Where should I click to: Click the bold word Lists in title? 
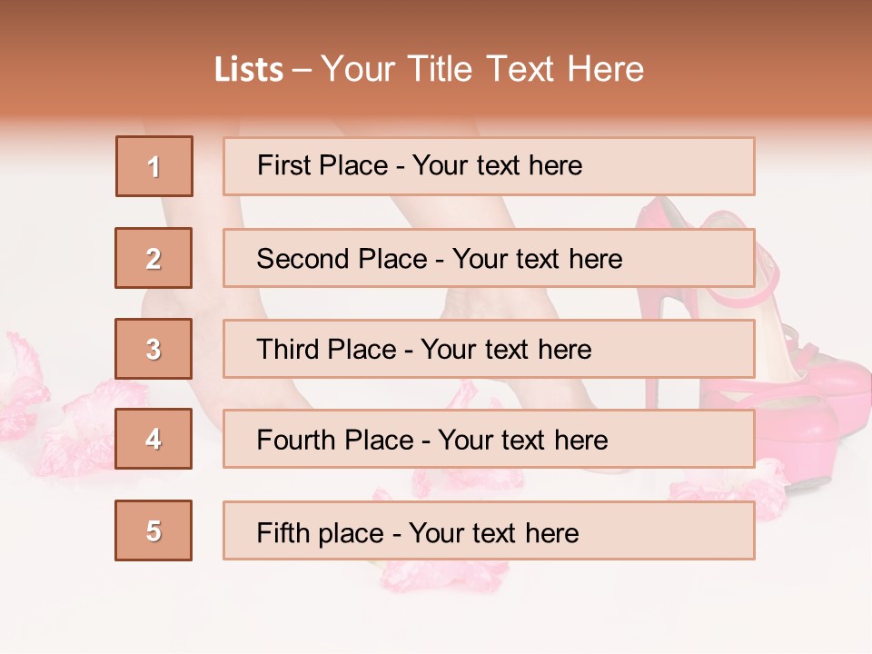pyautogui.click(x=249, y=70)
